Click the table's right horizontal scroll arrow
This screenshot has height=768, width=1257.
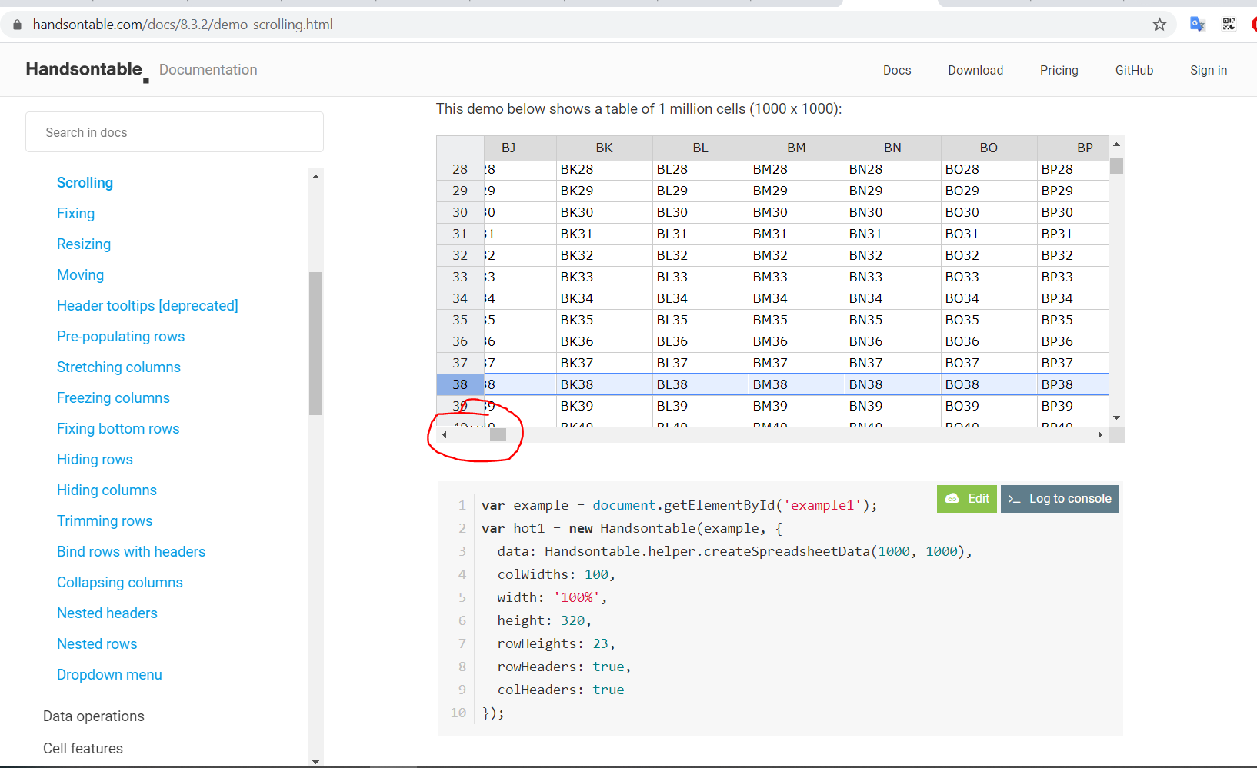1100,434
